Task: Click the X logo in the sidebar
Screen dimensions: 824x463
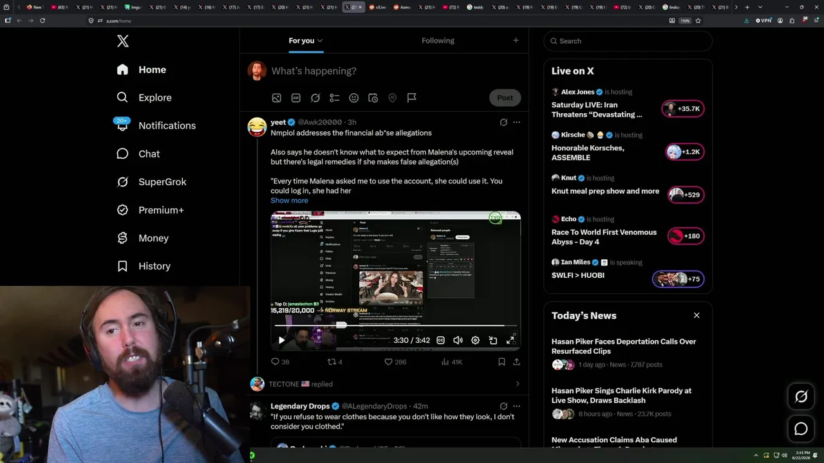Action: (123, 41)
